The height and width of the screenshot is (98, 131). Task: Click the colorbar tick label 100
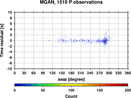click(x=71, y=90)
